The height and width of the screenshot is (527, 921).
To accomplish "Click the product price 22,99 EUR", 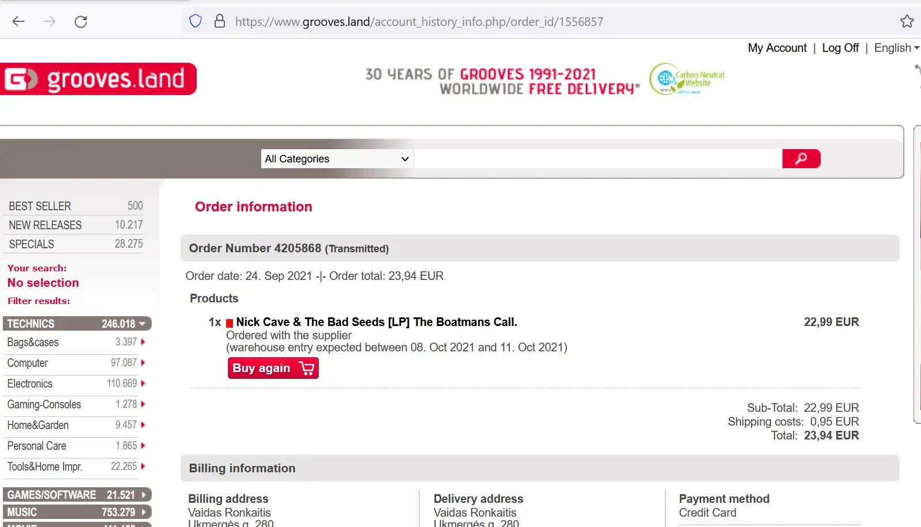I will point(832,322).
